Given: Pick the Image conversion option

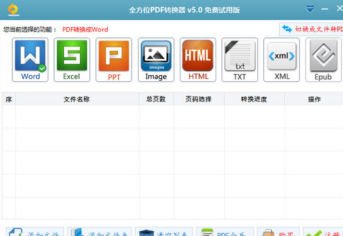Looking at the screenshot, I should (156, 60).
